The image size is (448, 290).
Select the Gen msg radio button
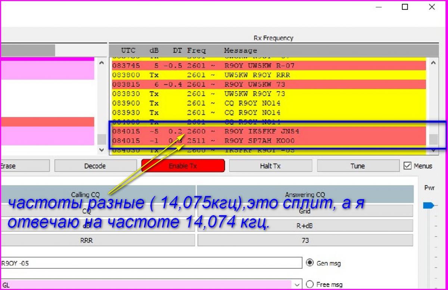click(309, 263)
